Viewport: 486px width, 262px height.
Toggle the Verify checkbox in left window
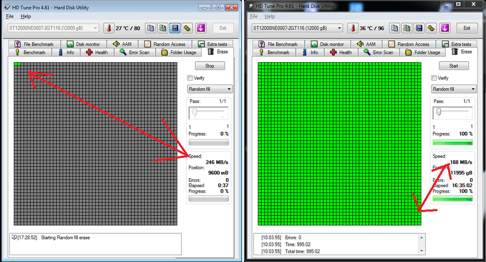[190, 78]
